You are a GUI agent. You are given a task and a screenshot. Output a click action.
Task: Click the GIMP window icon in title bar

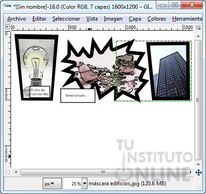point(7,6)
